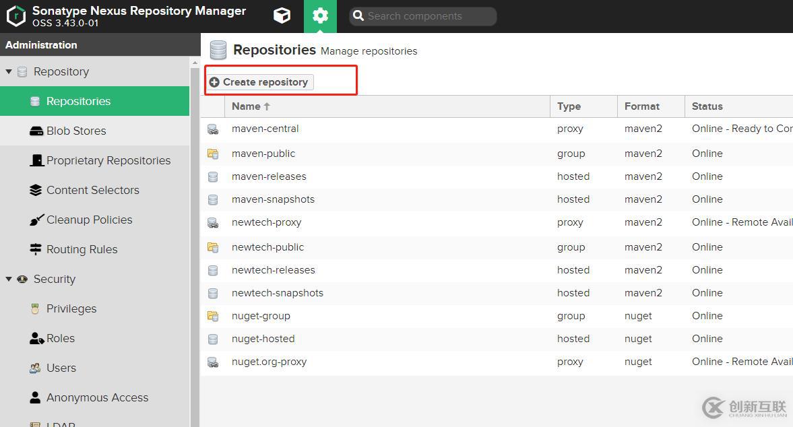Image resolution: width=793 pixels, height=427 pixels.
Task: Select the nuget-group row name
Action: (261, 316)
